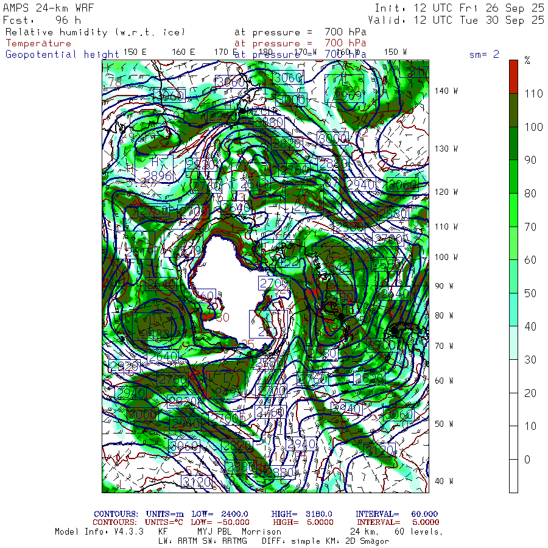
Task: Select the "Relative humidity (w.r.t. ice)" label
Action: [95, 32]
